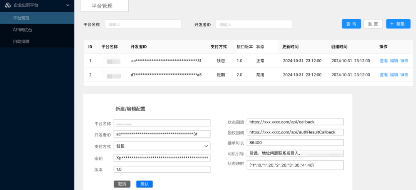The width and height of the screenshot is (416, 190).
Task: Focus the 开发者ID search input
Action: [254, 24]
